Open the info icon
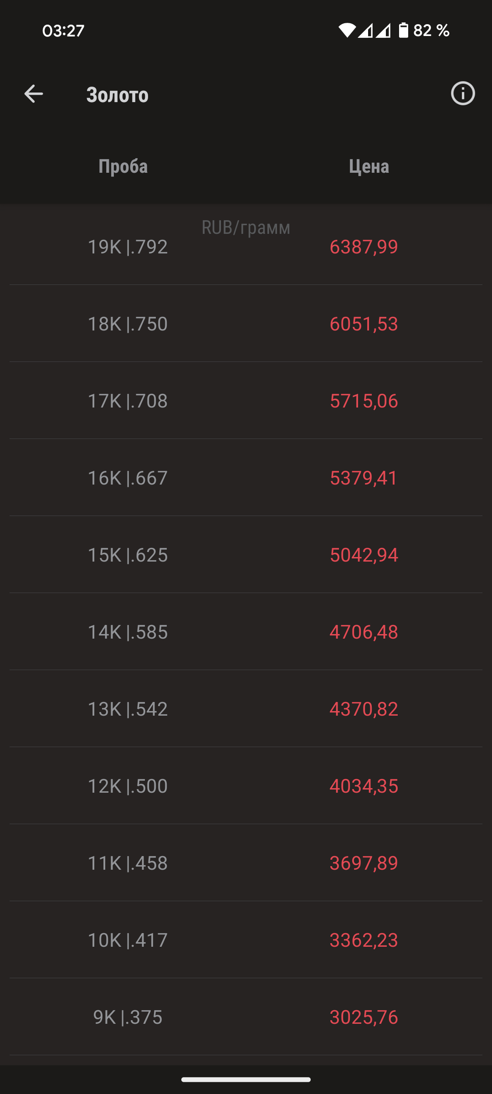The width and height of the screenshot is (492, 1094). coord(462,94)
